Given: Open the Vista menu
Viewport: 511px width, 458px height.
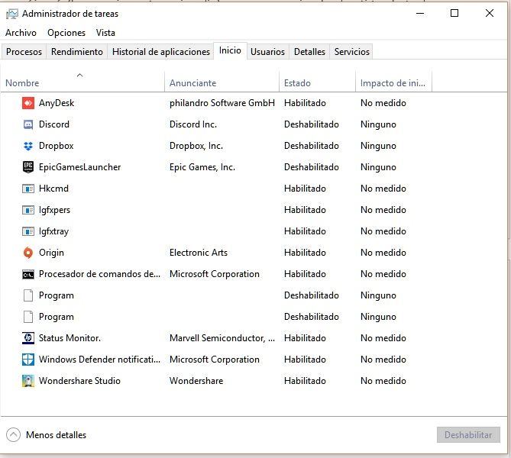Looking at the screenshot, I should (x=105, y=33).
